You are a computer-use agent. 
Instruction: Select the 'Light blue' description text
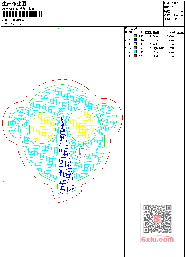pos(158,48)
